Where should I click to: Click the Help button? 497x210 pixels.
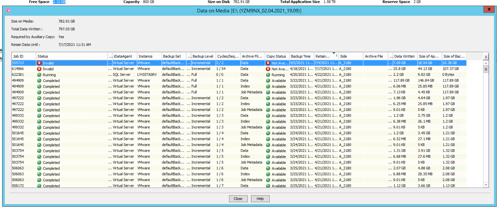[x=260, y=199]
